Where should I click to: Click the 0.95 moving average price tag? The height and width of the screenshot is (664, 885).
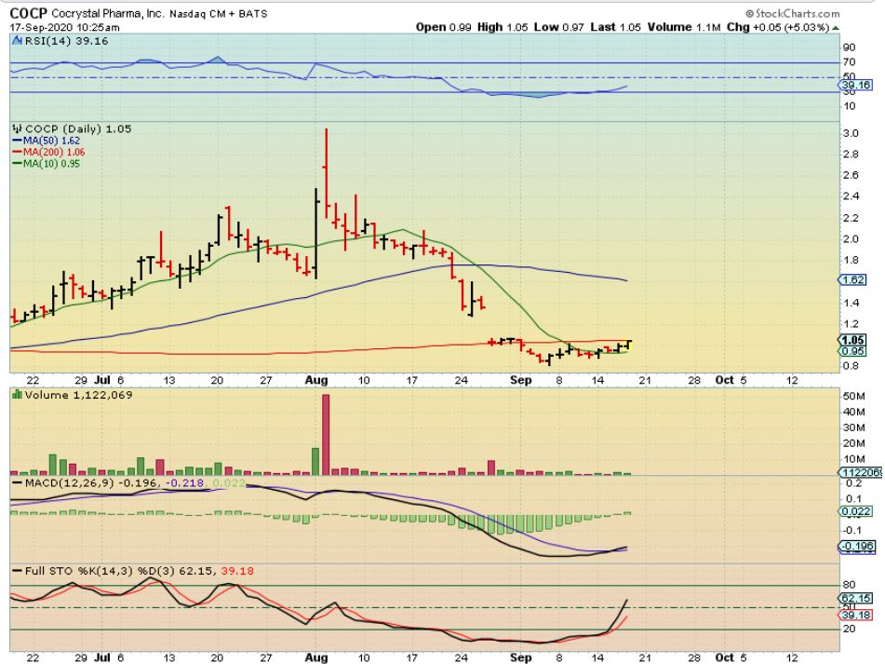pos(852,351)
